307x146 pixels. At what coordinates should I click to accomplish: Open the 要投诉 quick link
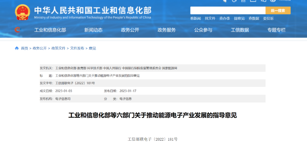[268, 18]
